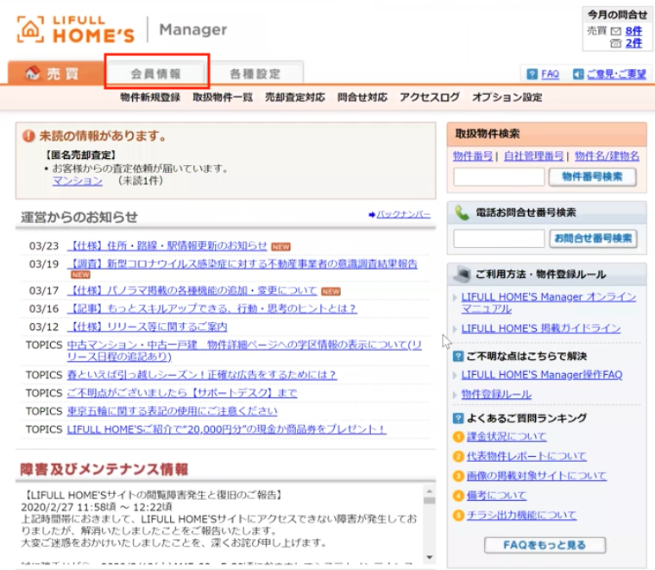Open 代表物件レポートについて FAQ link
This screenshot has height=570, width=655.
click(526, 456)
